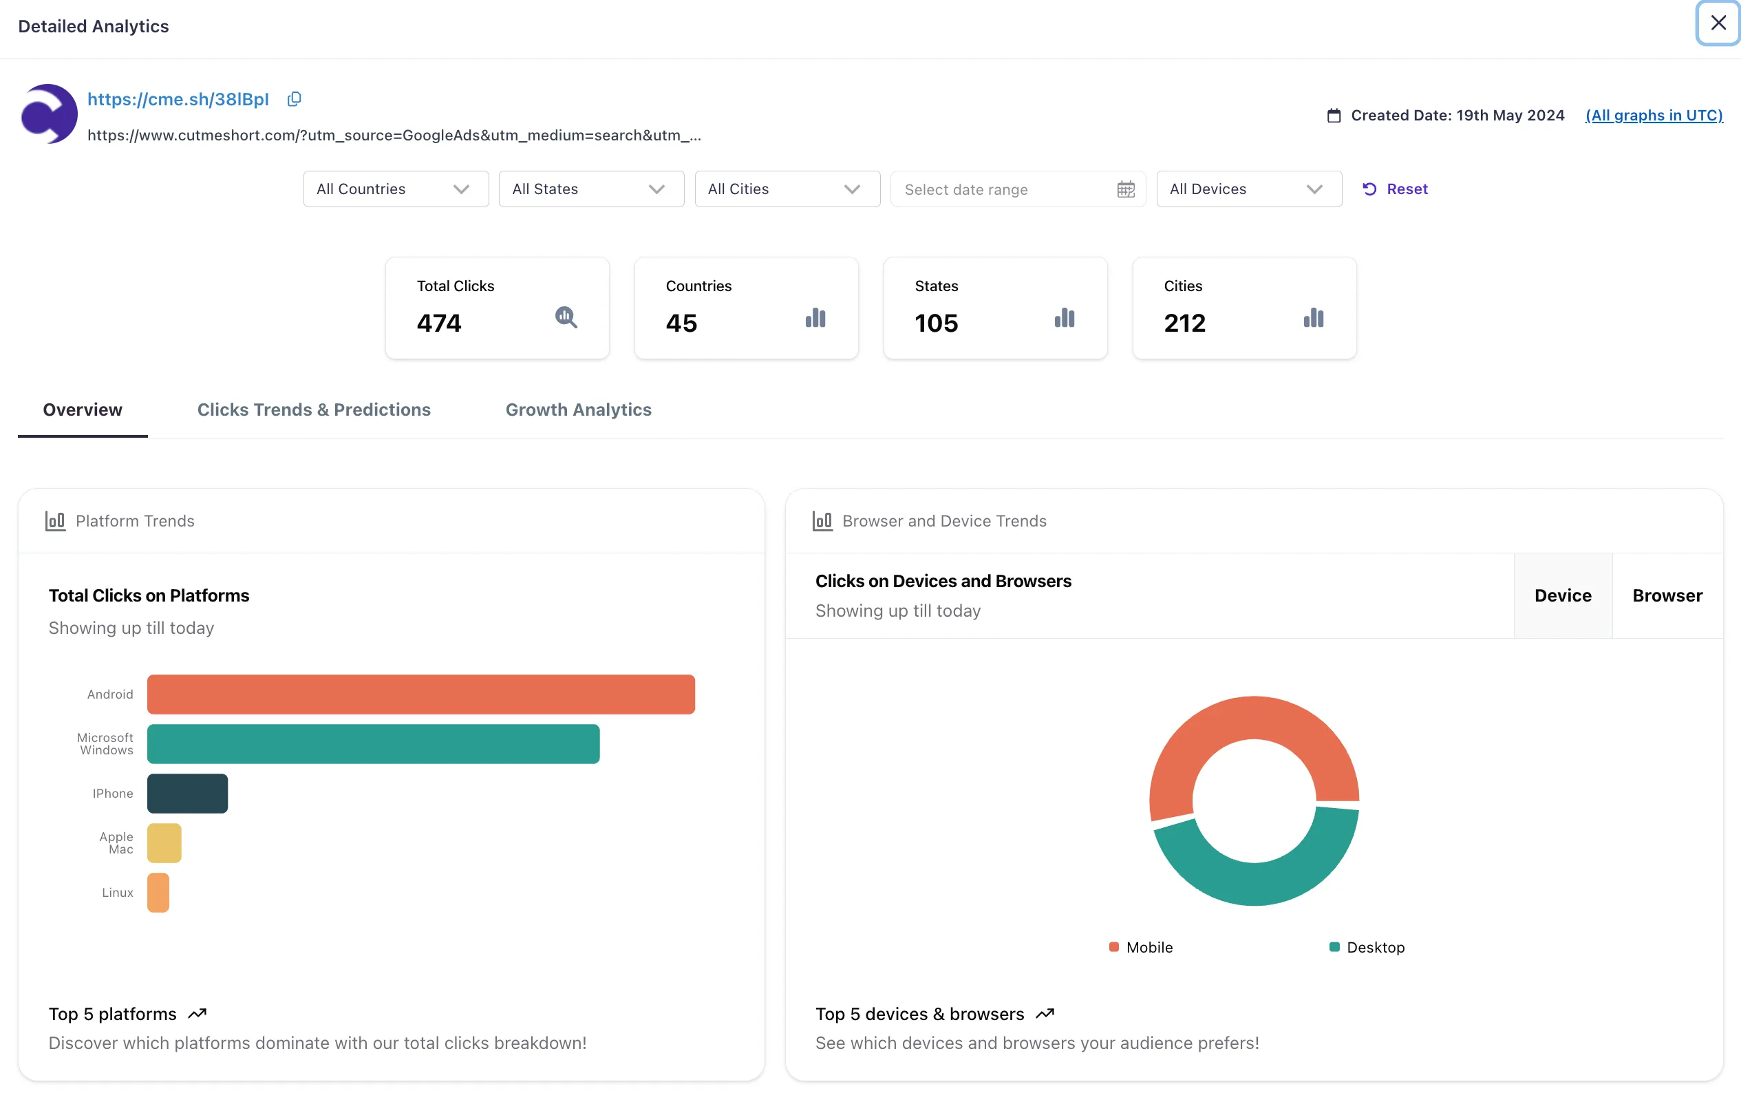
Task: Switch to Clicks Trends & Predictions tab
Action: [314, 409]
